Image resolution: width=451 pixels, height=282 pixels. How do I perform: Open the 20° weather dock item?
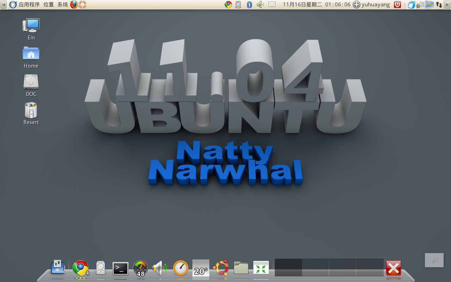(x=201, y=268)
